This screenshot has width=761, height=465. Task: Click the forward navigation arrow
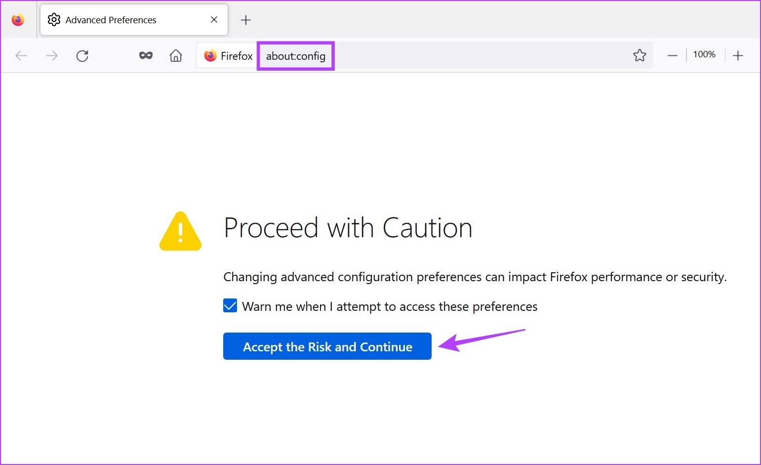tap(51, 55)
